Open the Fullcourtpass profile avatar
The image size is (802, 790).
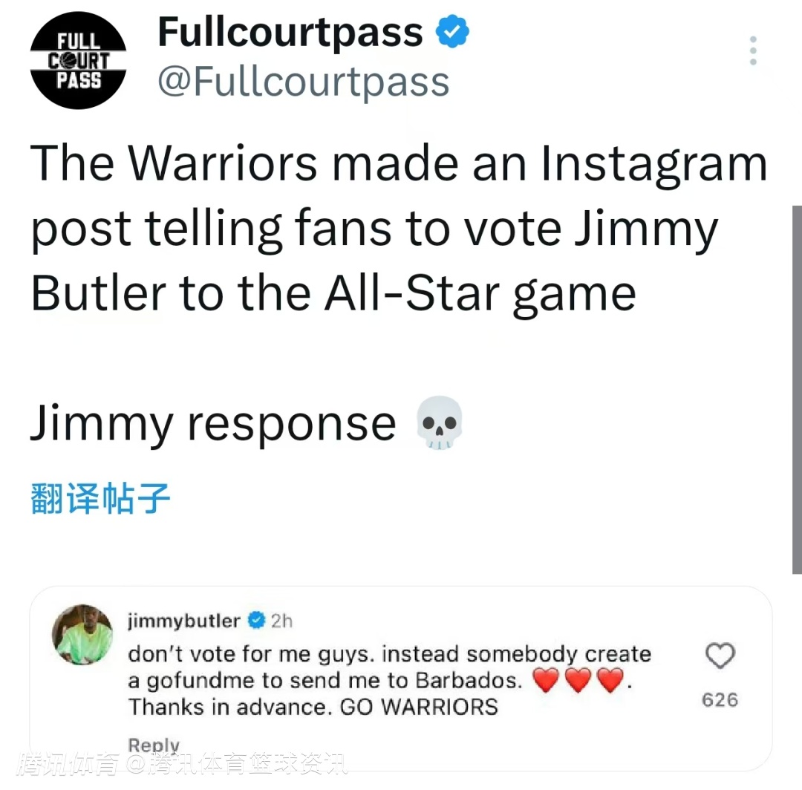[x=78, y=60]
